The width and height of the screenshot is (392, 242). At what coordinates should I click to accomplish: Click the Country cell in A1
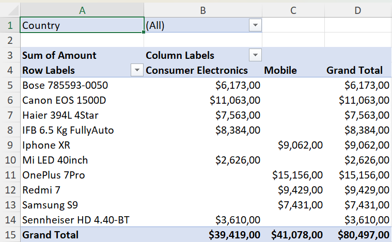(82, 25)
